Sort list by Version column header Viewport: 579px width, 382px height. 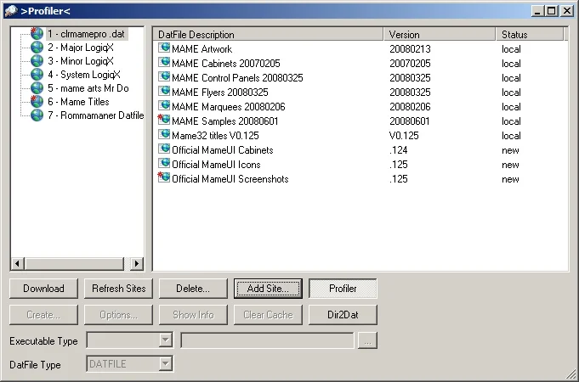439,35
